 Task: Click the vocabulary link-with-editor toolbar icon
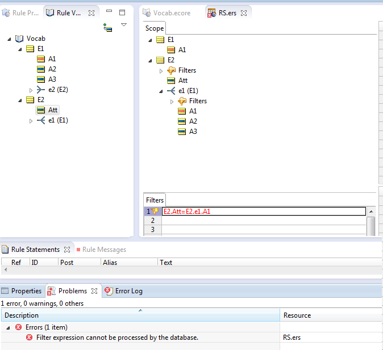tap(107, 27)
